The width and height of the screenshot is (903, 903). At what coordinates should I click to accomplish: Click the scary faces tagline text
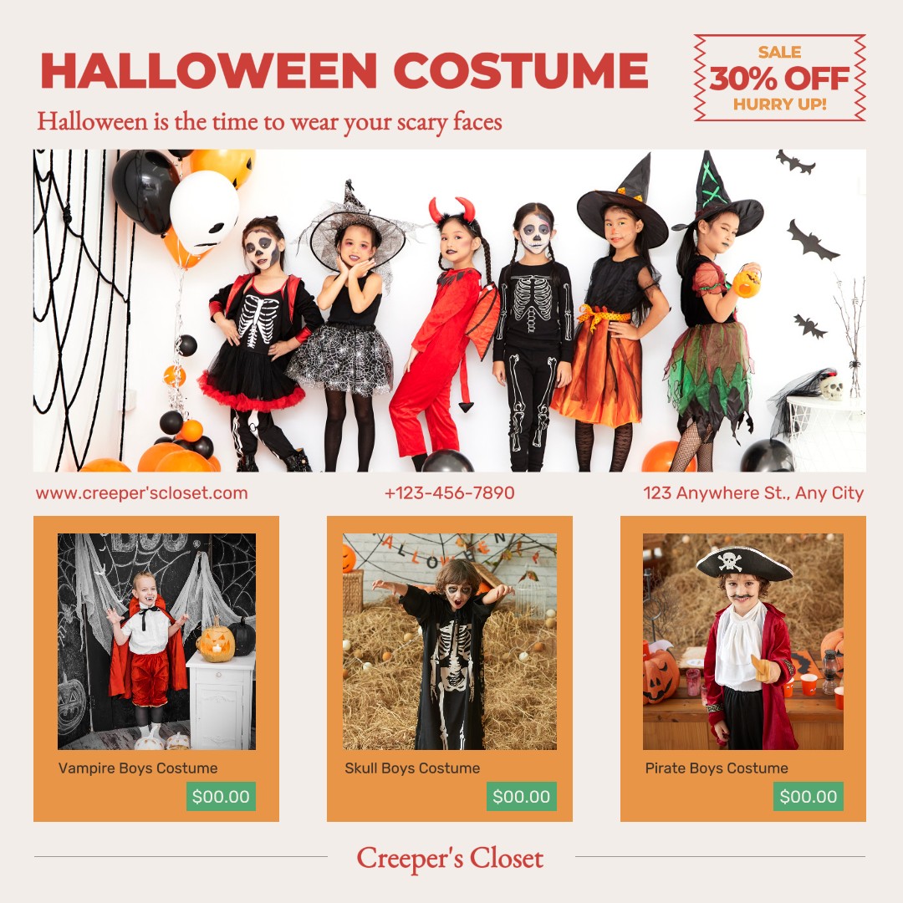pyautogui.click(x=269, y=122)
